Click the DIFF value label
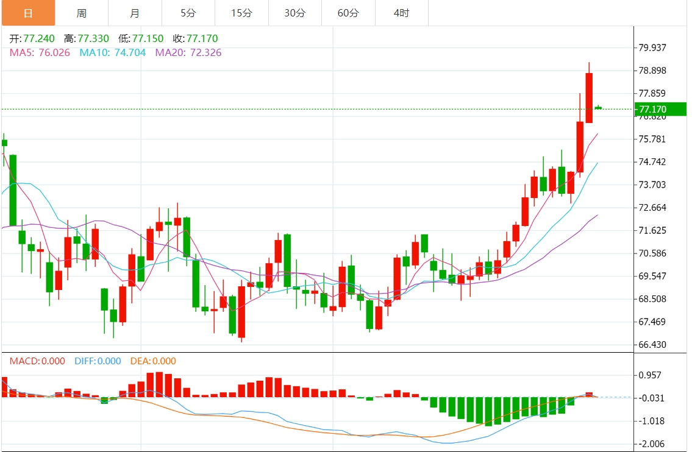 tap(98, 361)
